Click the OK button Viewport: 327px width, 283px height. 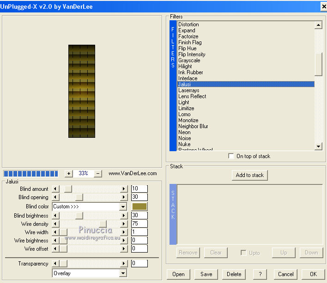click(x=313, y=274)
